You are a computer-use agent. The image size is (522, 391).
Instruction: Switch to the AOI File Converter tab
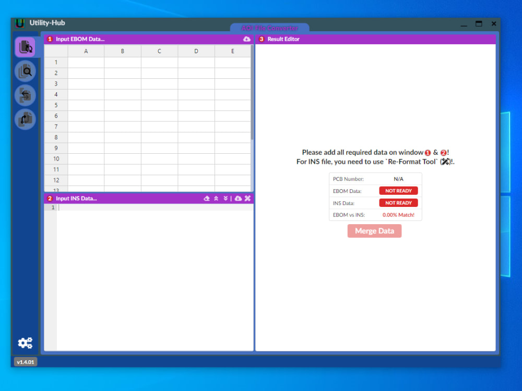[269, 28]
